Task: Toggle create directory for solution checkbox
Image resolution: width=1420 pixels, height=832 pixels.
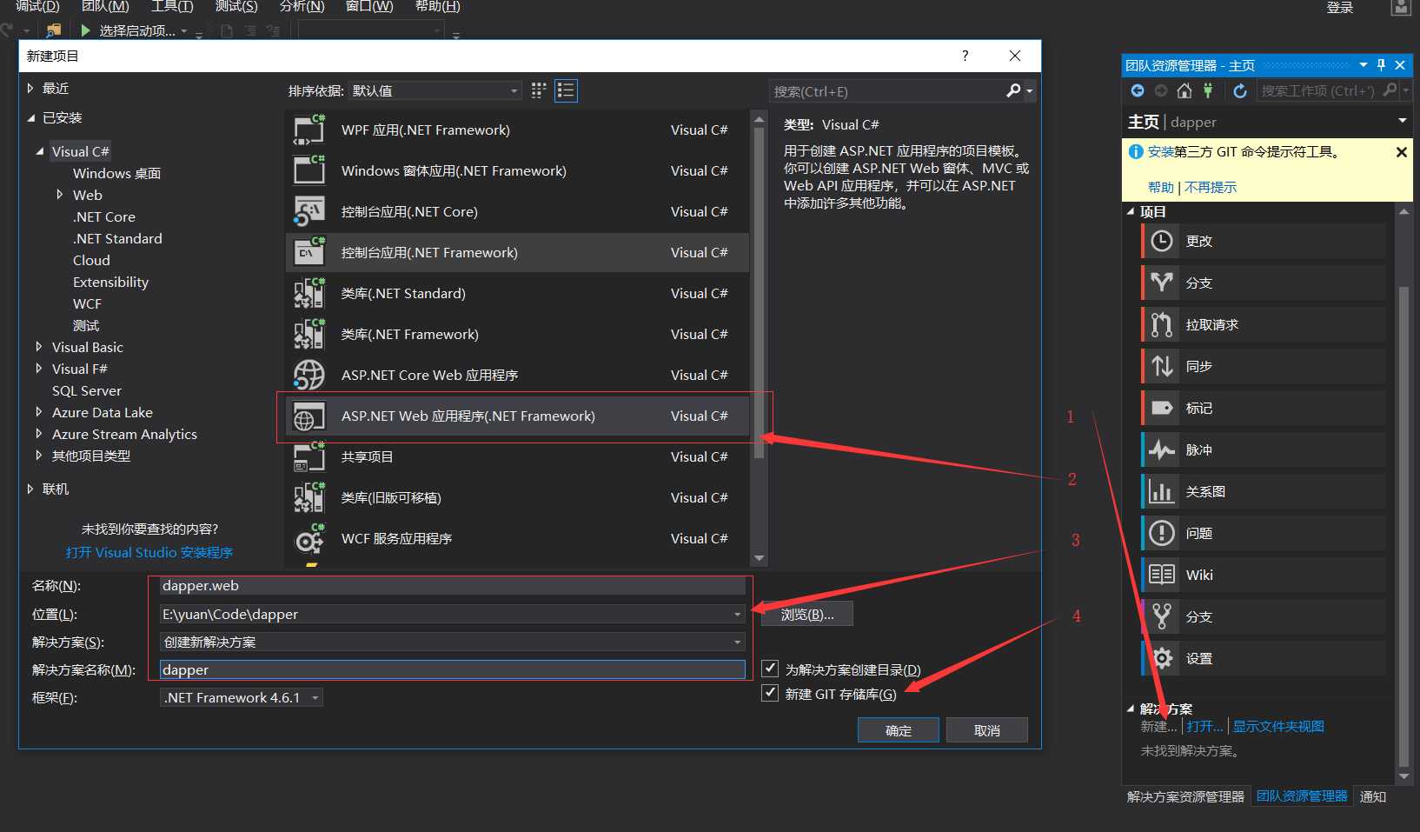Action: tap(770, 669)
